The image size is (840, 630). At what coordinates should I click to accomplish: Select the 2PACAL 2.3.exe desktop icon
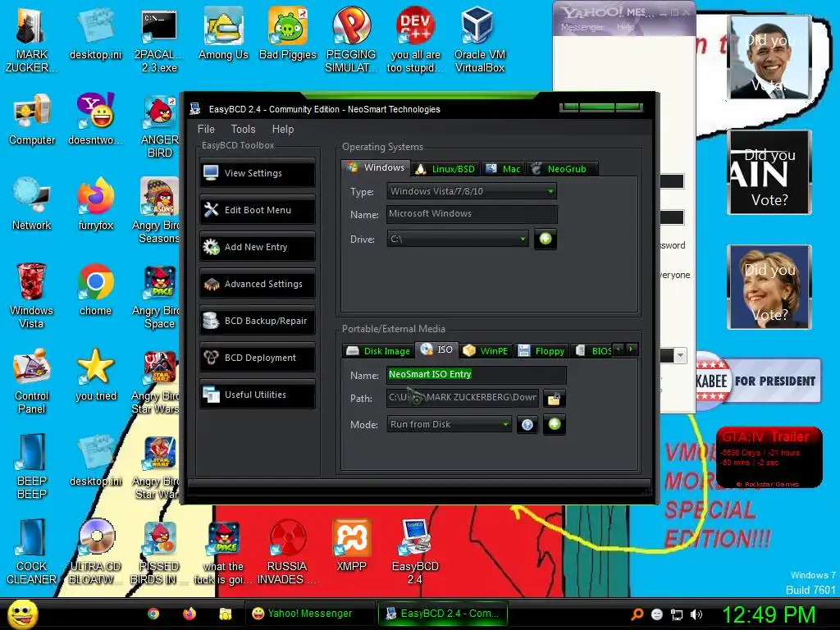point(159,41)
